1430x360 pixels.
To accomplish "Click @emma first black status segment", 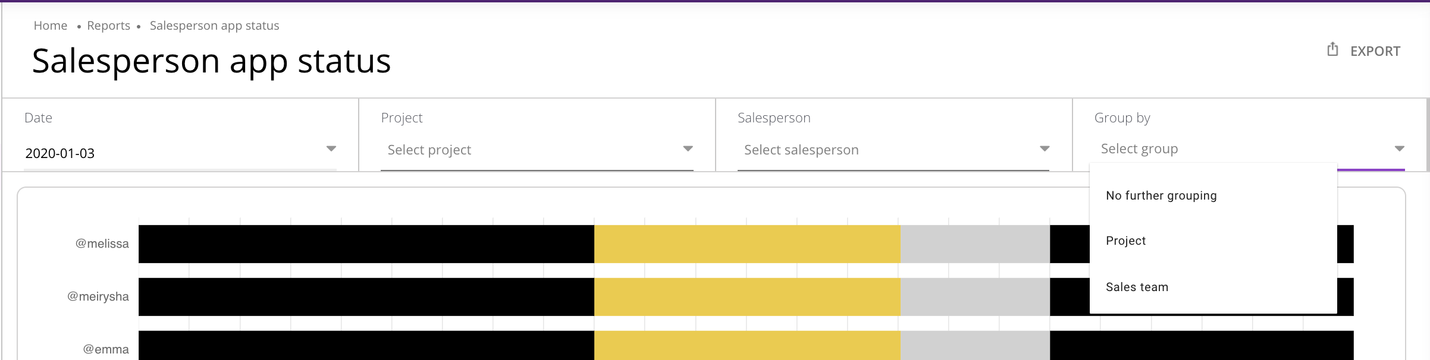I will click(x=366, y=346).
